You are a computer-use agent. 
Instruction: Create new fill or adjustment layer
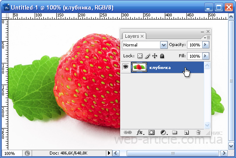[164, 132]
